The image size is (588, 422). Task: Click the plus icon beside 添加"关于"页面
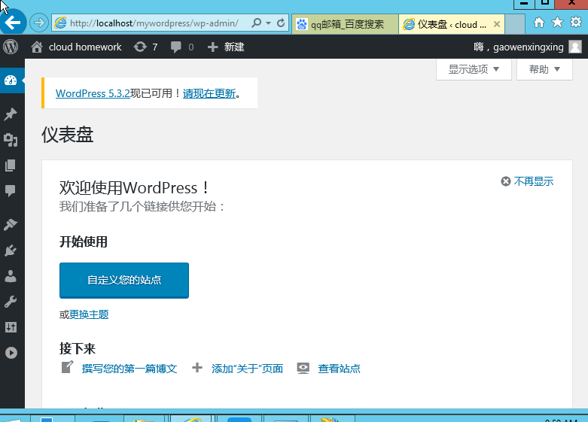coord(197,368)
